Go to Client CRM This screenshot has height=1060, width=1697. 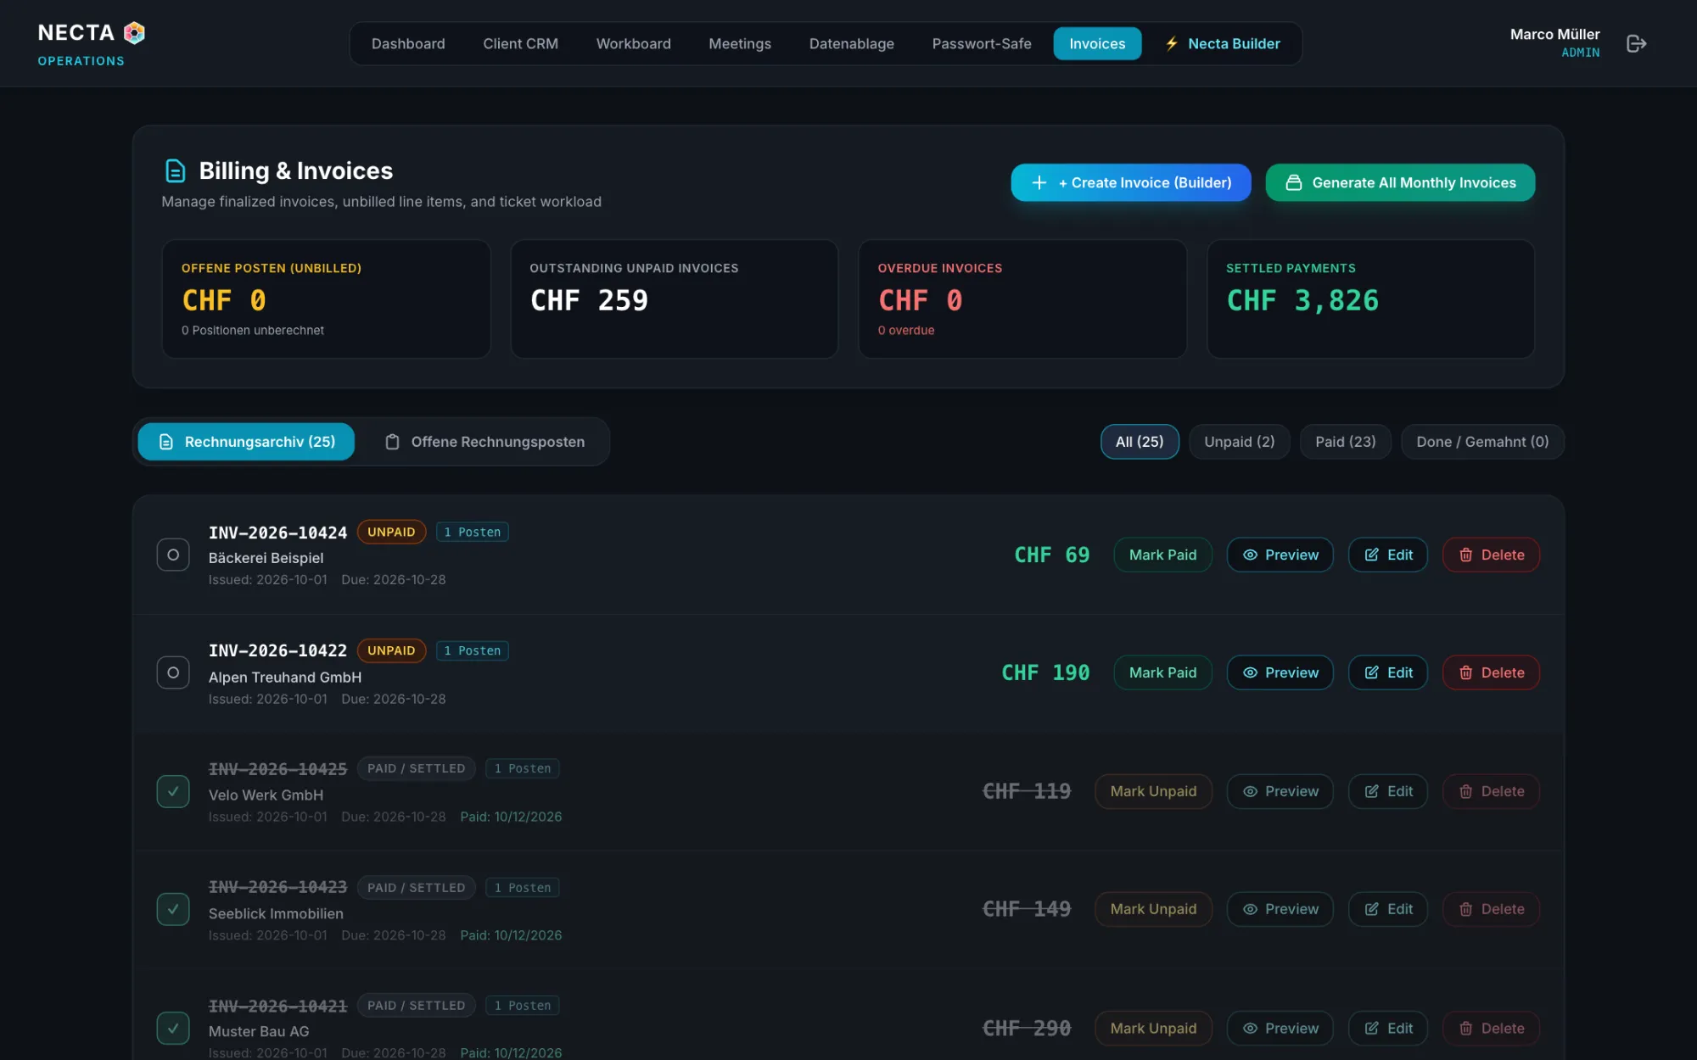tap(520, 43)
